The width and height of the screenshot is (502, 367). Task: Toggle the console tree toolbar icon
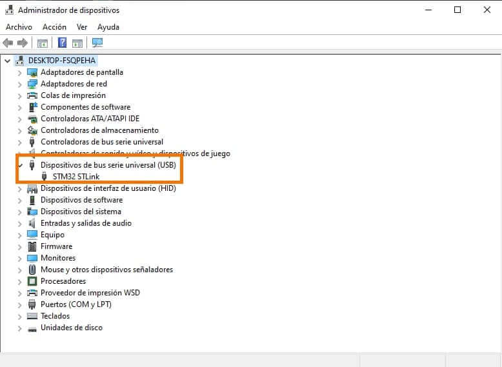(x=43, y=43)
